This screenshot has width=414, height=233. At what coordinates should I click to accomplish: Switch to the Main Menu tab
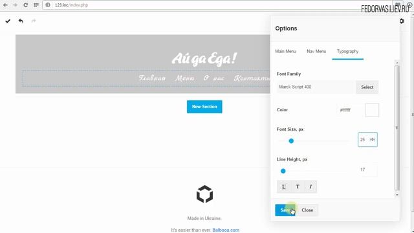[285, 51]
